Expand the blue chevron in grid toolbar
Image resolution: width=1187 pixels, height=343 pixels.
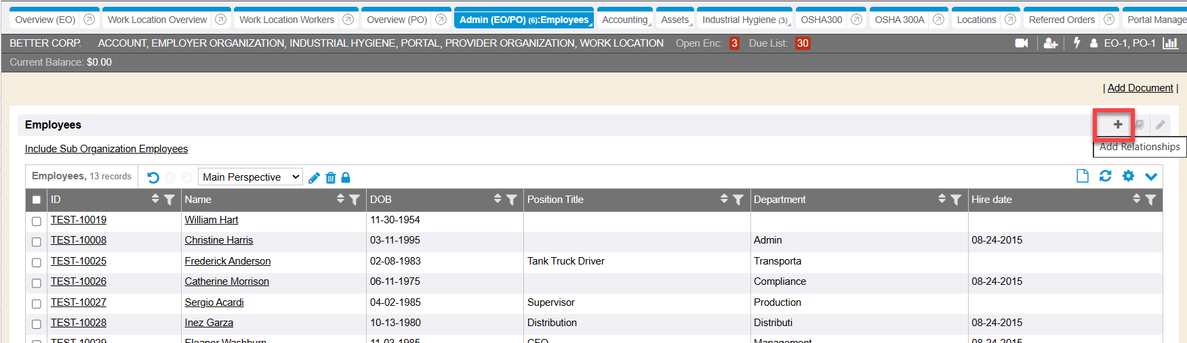pyautogui.click(x=1150, y=177)
